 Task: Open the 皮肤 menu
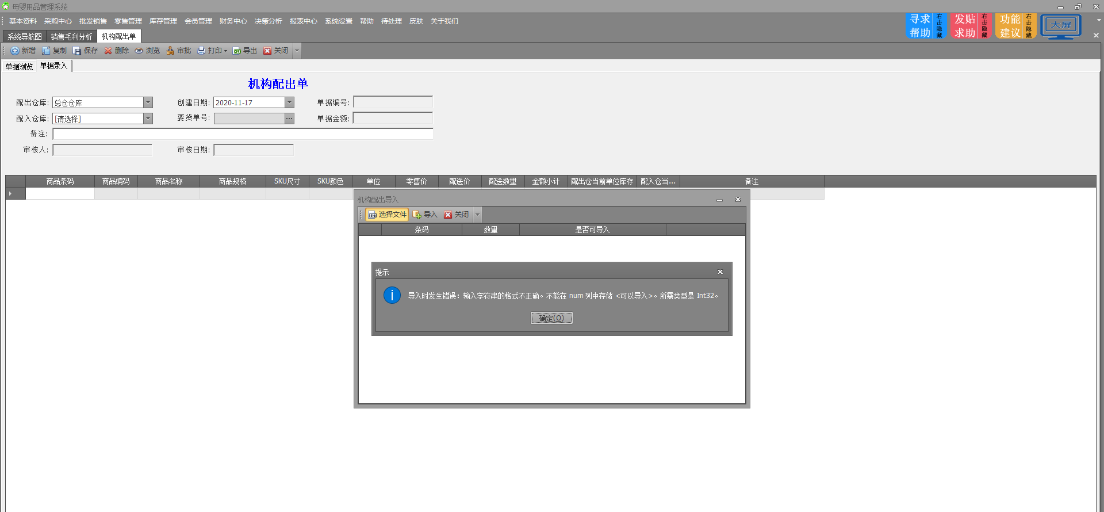(x=416, y=21)
